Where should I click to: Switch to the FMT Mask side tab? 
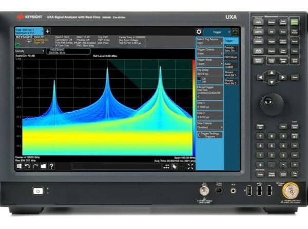coord(231,57)
